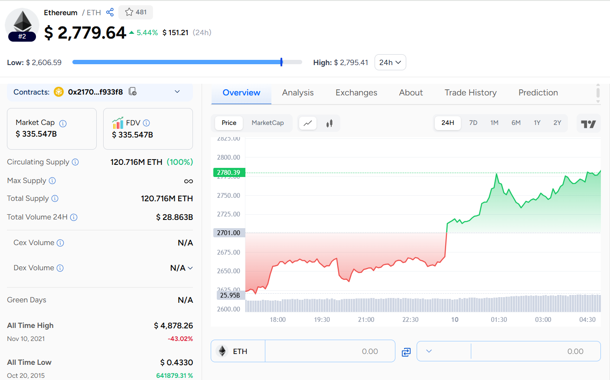Viewport: 610px width, 380px height.
Task: Click the FDV chart icon
Action: pos(117,123)
